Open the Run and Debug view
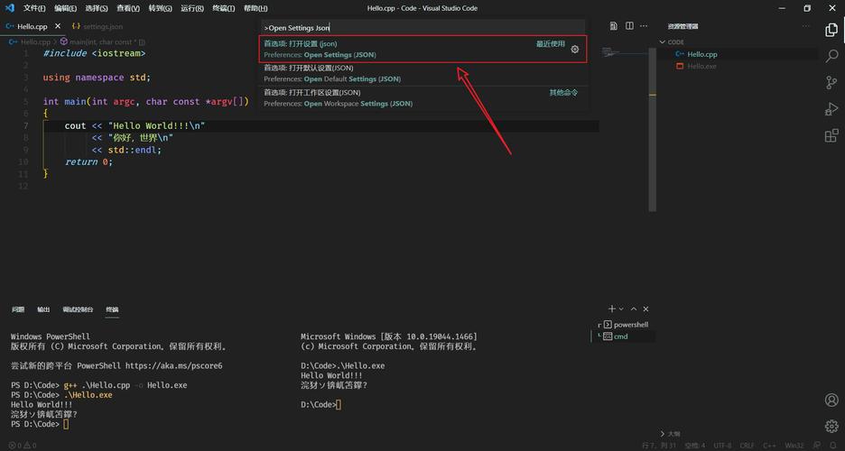Screen dimensions: 845x451 (x=831, y=109)
